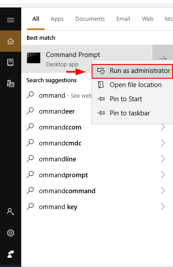Screen dimensions: 173x267
Task: Click magnifier icon beside ommandeer suggestion
Action: point(31,111)
